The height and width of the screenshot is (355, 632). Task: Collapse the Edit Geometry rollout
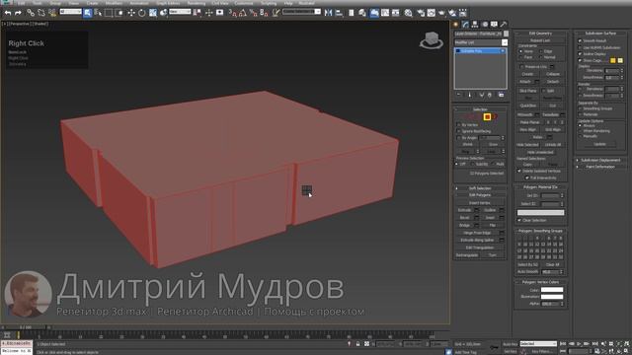540,34
